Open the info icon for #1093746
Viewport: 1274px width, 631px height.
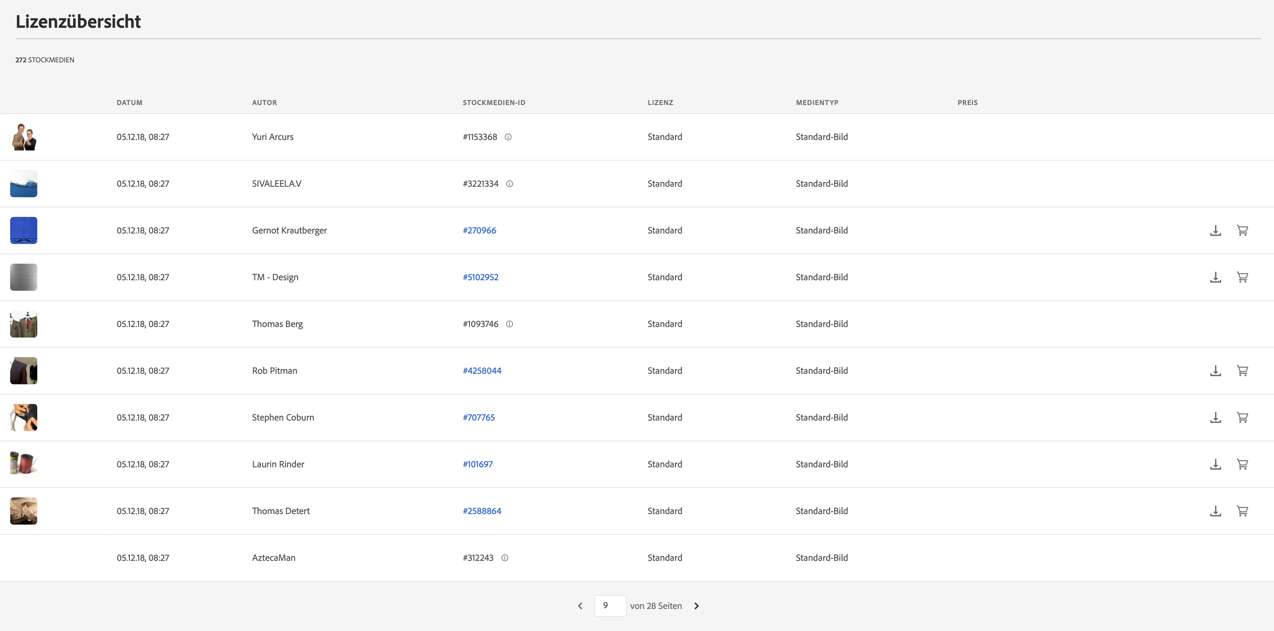pyautogui.click(x=509, y=324)
